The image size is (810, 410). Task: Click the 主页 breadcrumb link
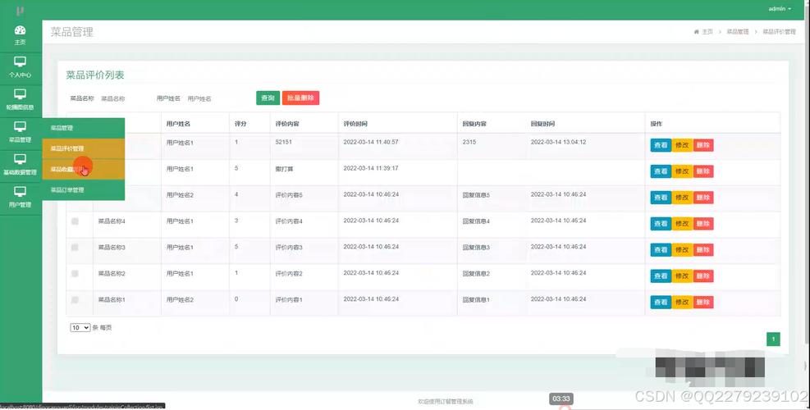(x=707, y=32)
